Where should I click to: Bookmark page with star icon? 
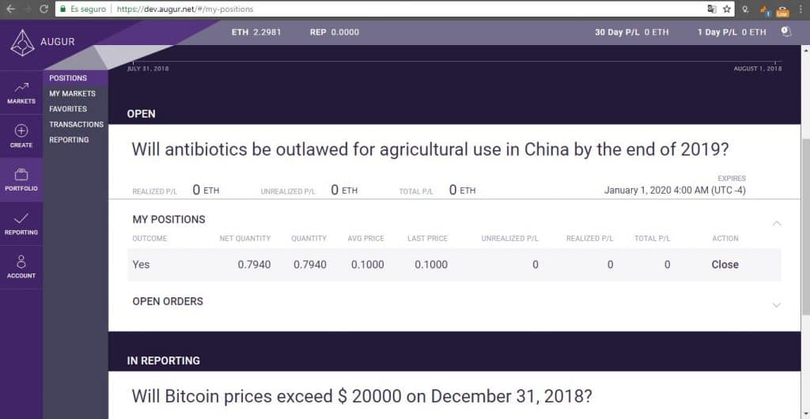727,9
